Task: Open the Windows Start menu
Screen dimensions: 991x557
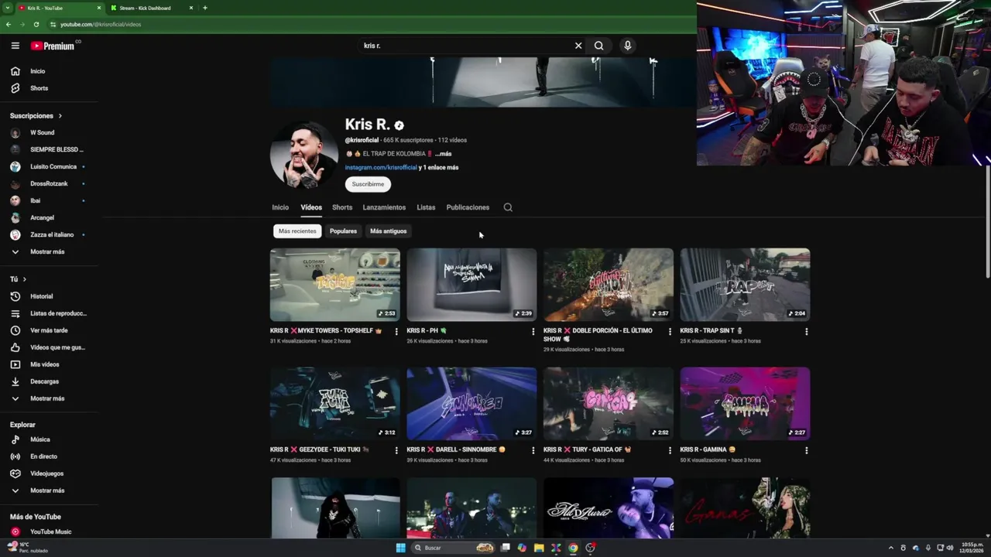Action: [400, 548]
